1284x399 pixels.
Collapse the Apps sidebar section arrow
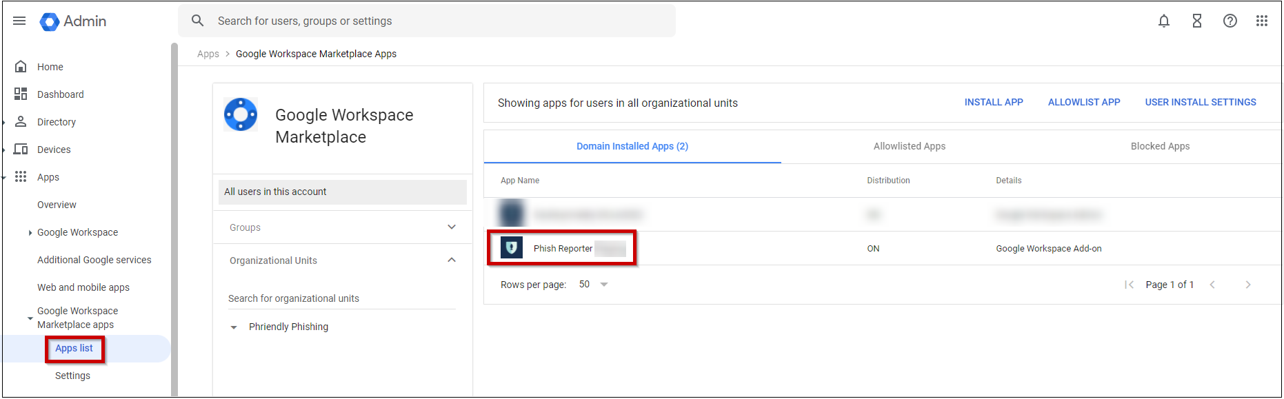pyautogui.click(x=4, y=178)
